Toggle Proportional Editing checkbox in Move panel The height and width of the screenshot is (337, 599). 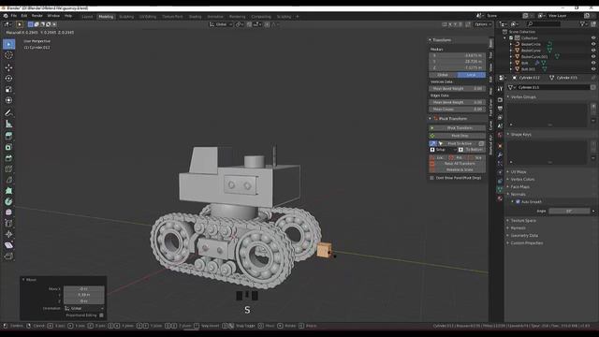click(101, 315)
